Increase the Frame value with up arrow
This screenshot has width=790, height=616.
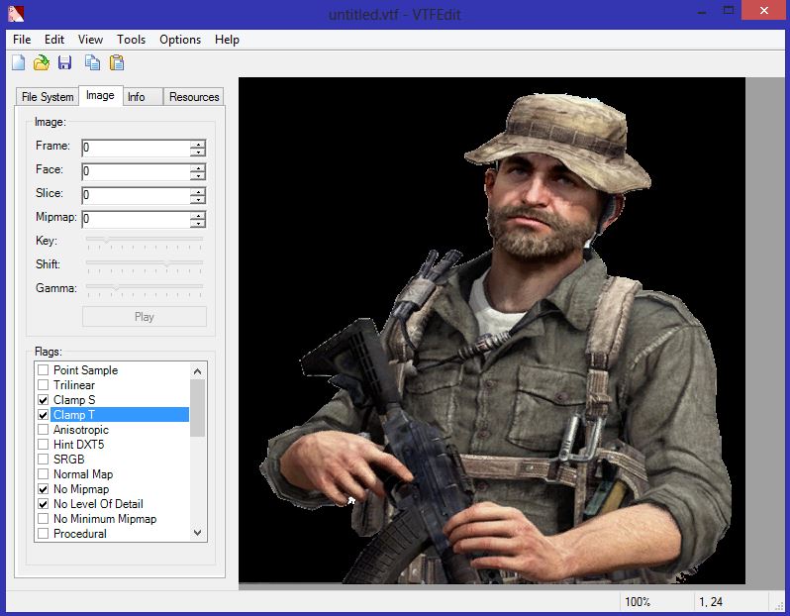click(198, 144)
